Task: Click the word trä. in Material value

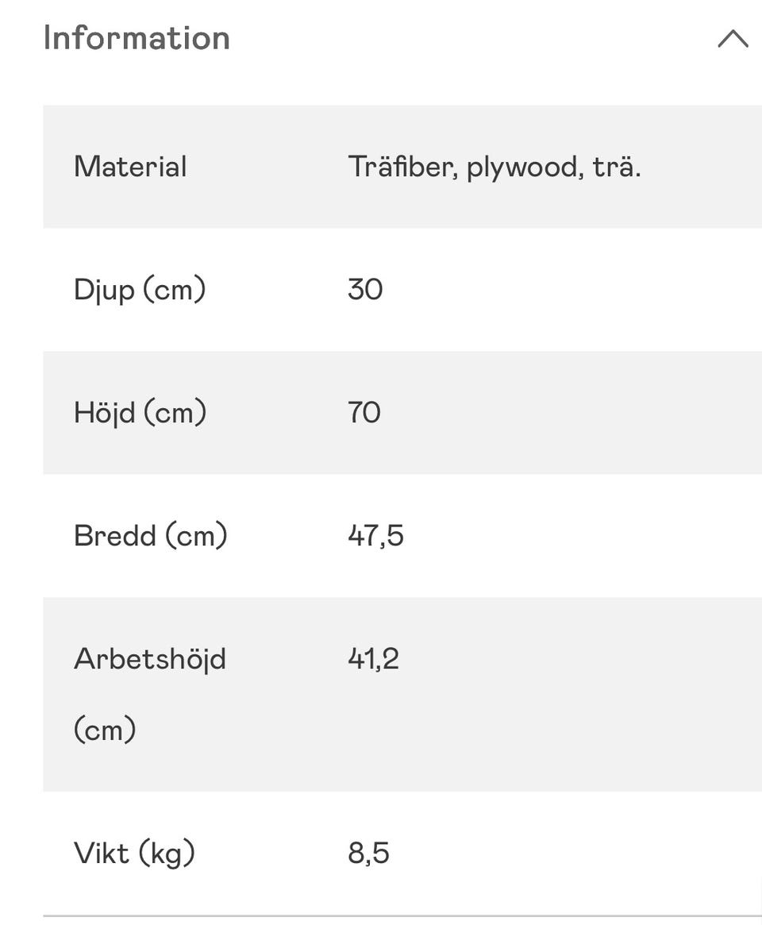Action: 616,167
